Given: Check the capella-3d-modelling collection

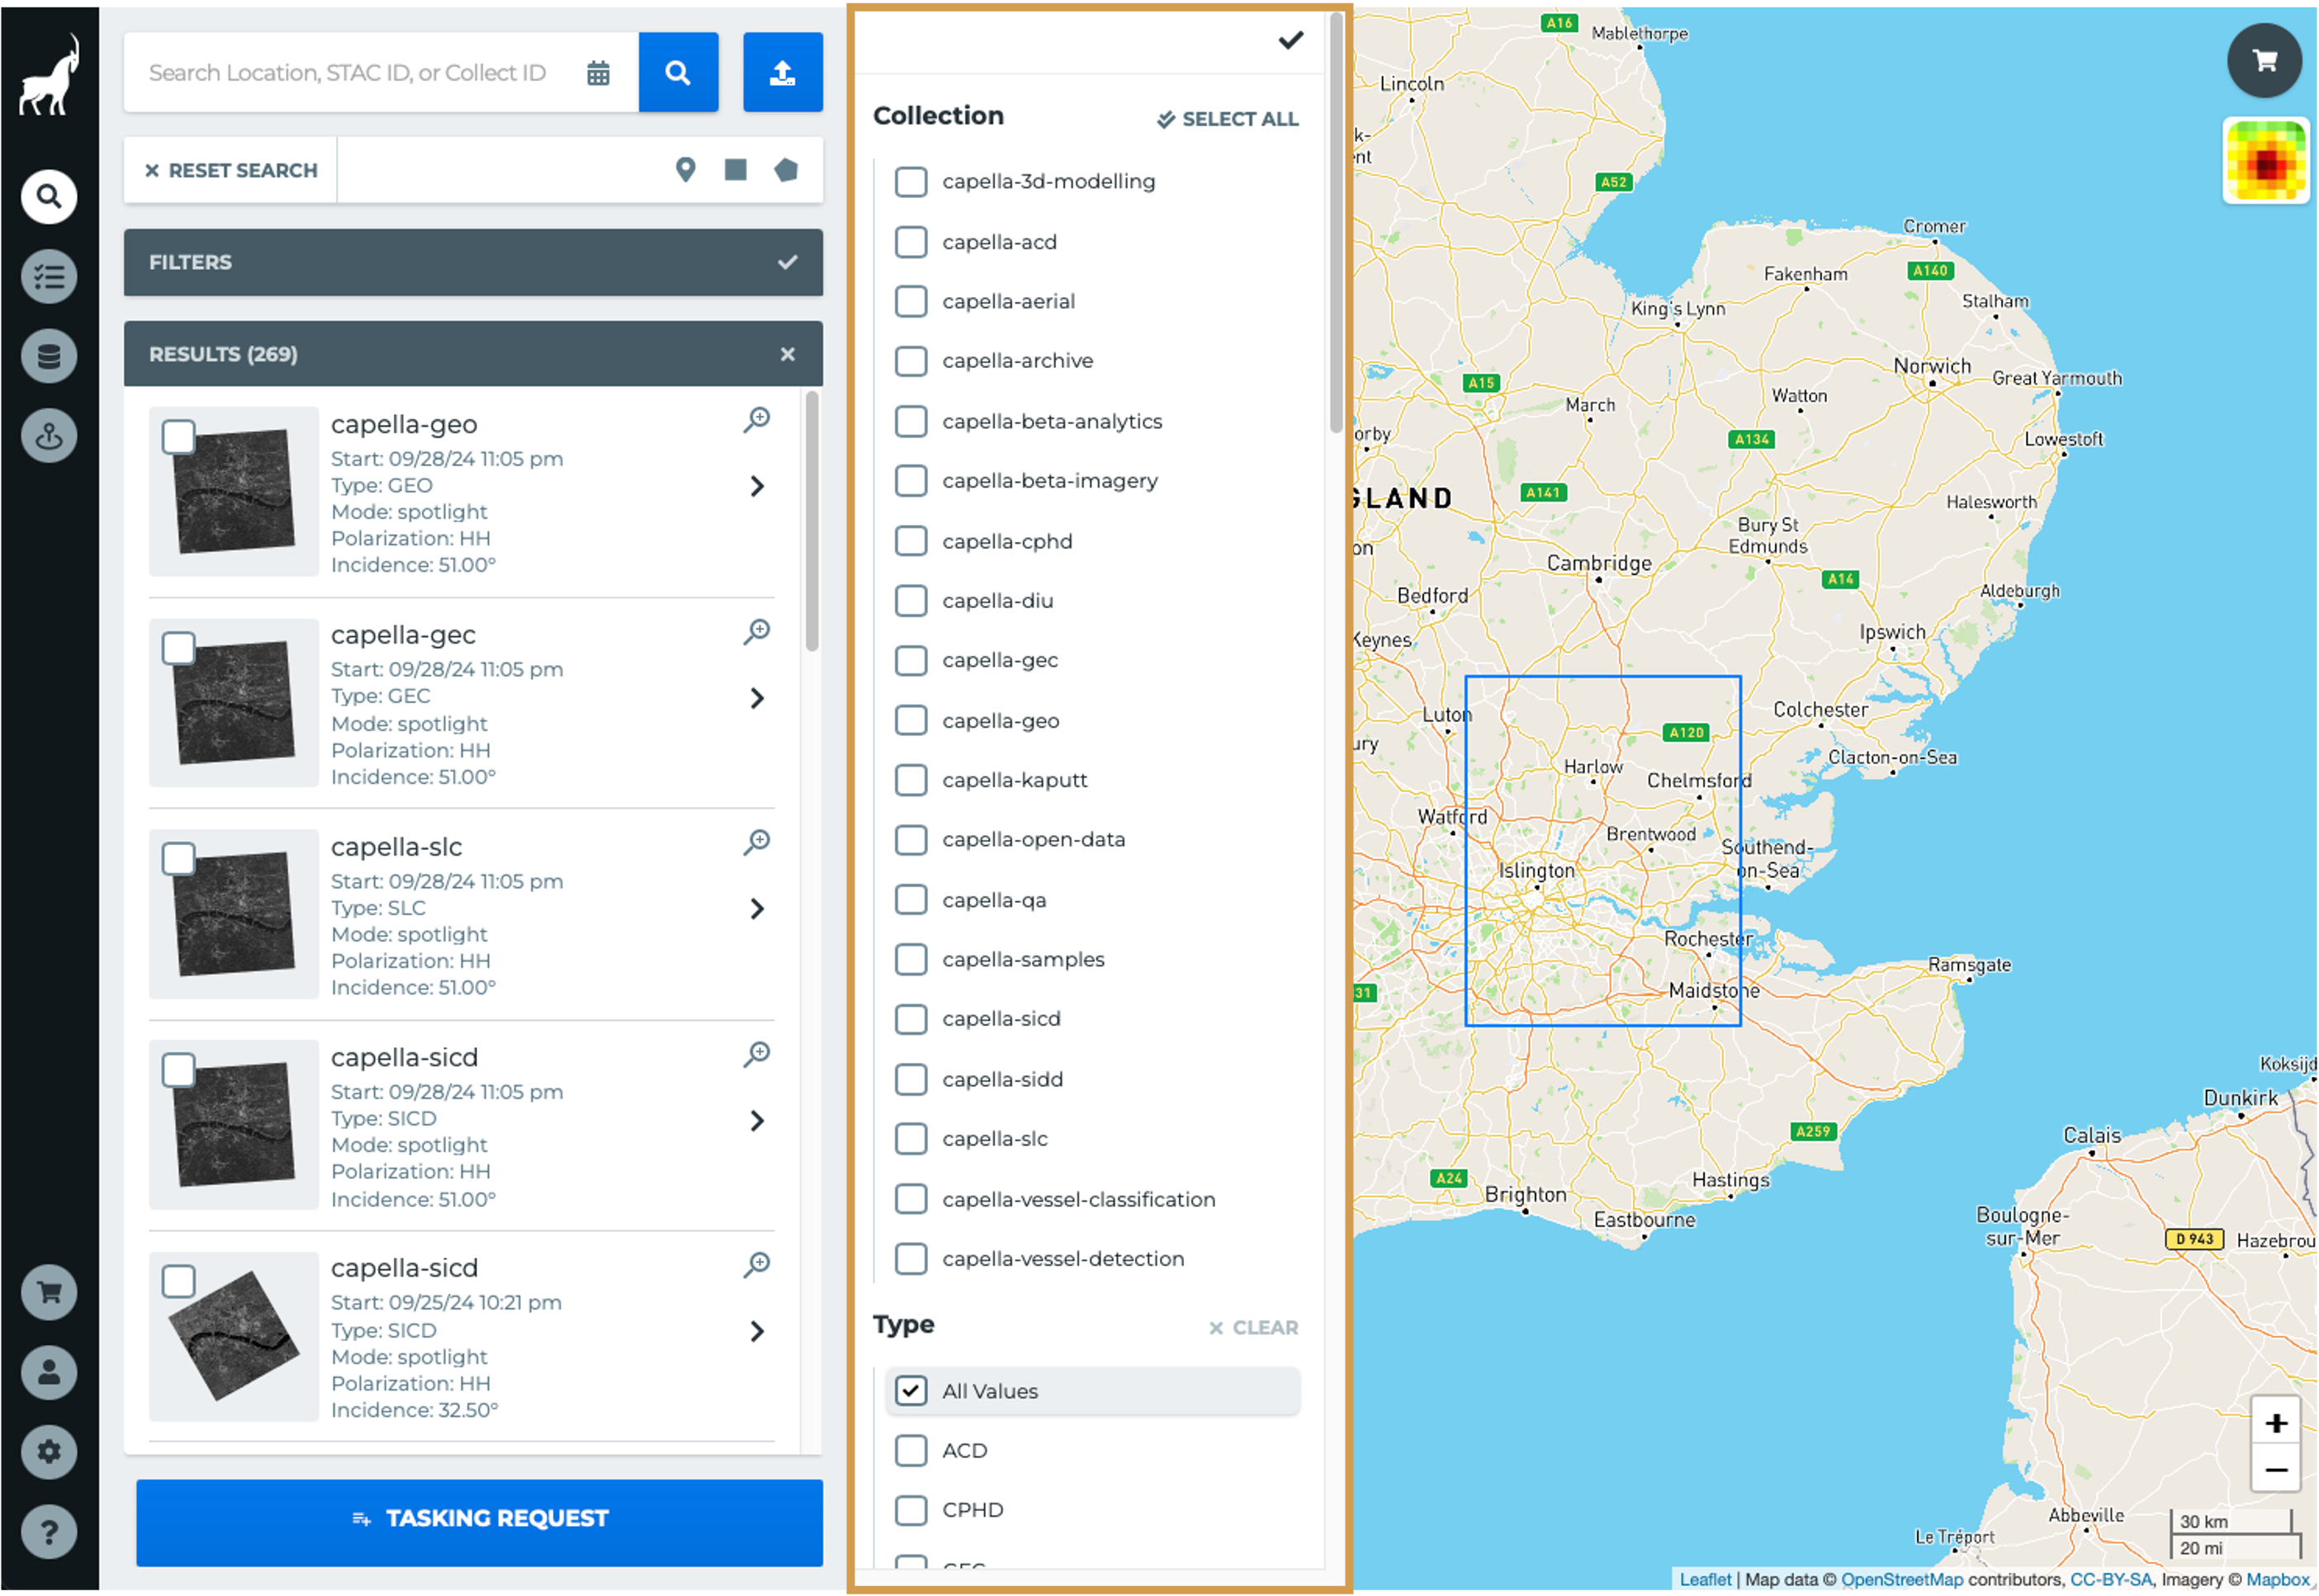Looking at the screenshot, I should [x=911, y=181].
